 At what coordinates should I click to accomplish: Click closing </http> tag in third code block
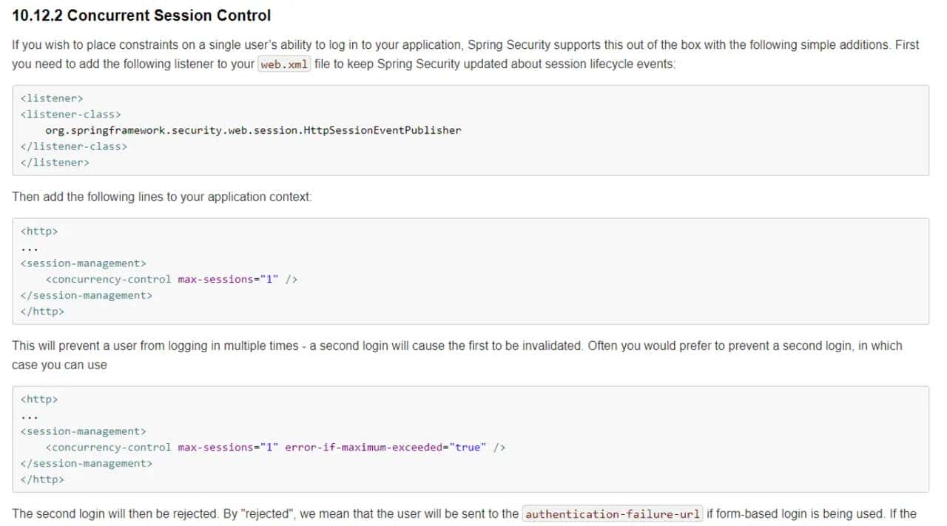[x=42, y=479]
